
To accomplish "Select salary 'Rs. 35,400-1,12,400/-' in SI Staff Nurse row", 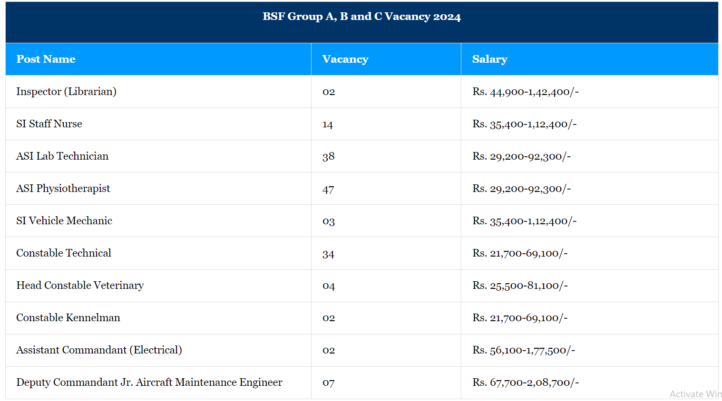I will (525, 124).
